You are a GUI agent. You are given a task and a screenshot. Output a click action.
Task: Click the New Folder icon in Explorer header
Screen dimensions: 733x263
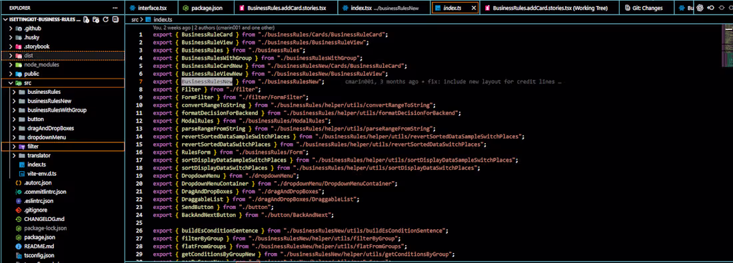coord(96,19)
